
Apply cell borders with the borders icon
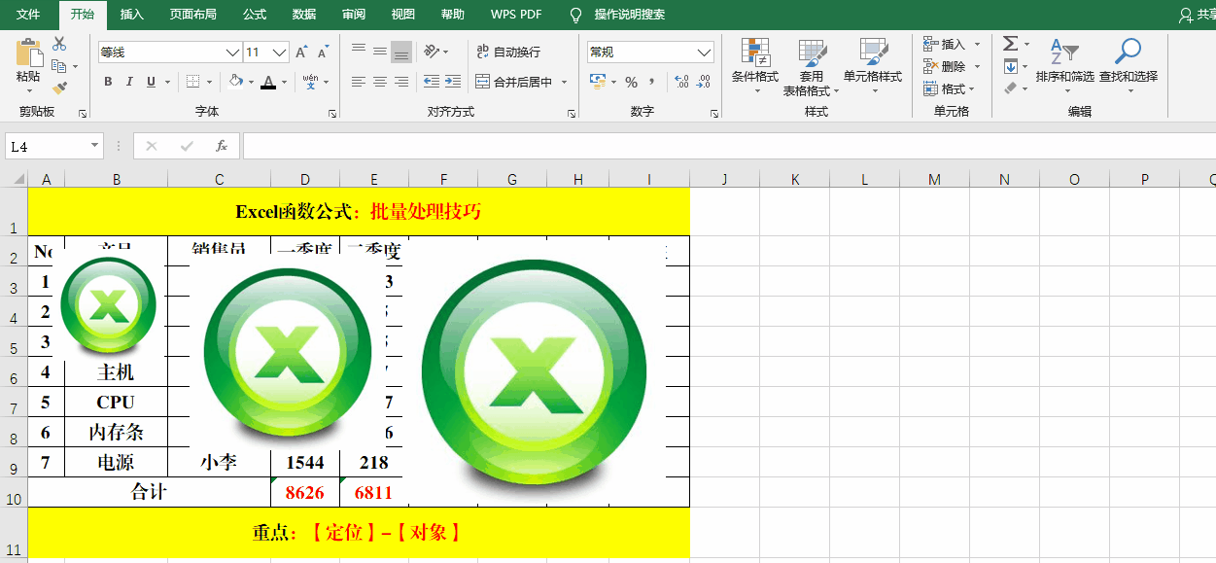pyautogui.click(x=193, y=82)
